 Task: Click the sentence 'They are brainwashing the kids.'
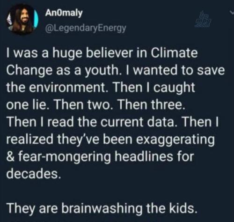(x=101, y=209)
